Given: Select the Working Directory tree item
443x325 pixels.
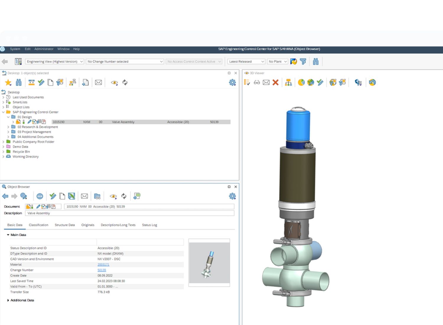Looking at the screenshot, I should [x=25, y=157].
